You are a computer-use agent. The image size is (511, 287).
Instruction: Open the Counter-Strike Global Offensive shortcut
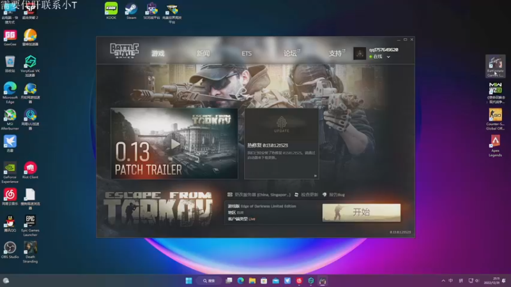tap(495, 119)
